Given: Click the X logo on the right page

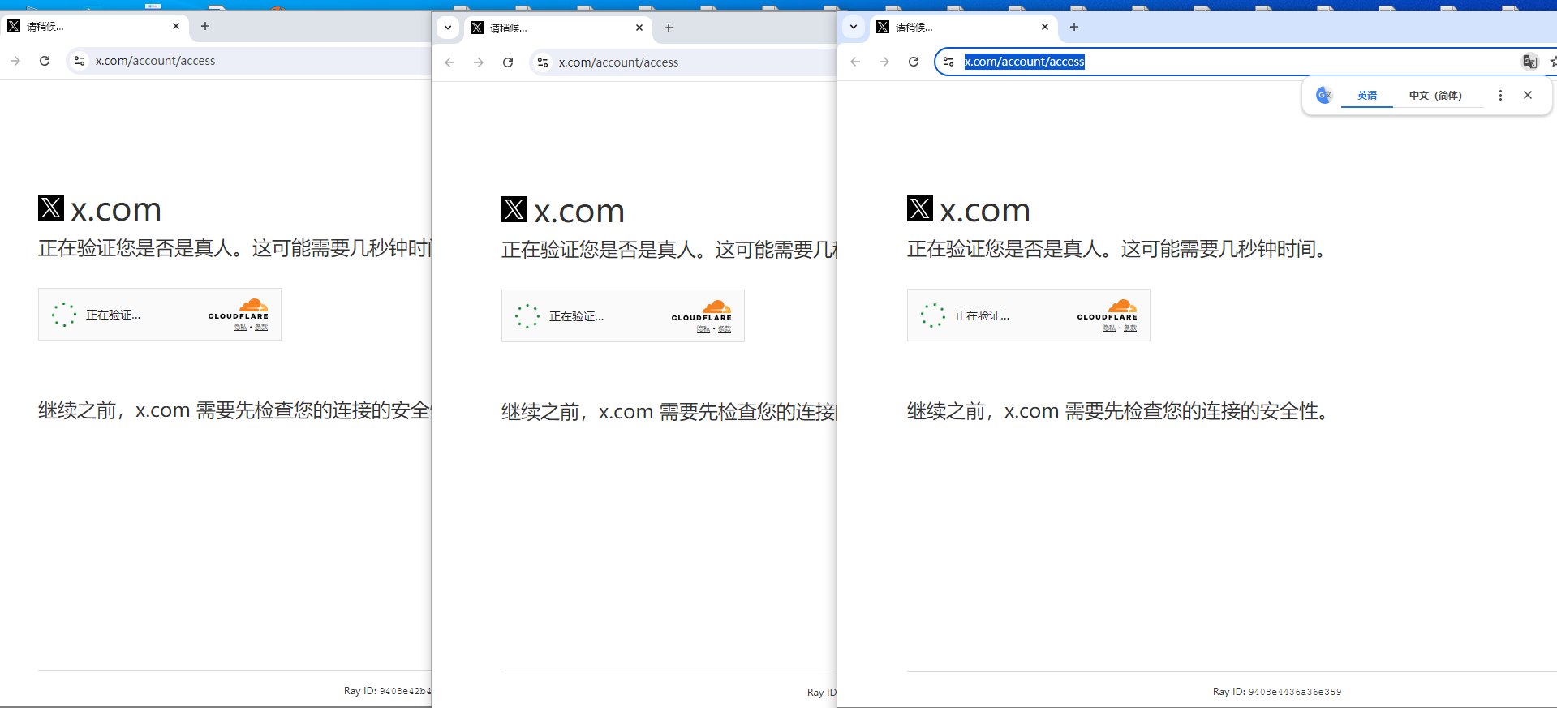Looking at the screenshot, I should tap(920, 208).
